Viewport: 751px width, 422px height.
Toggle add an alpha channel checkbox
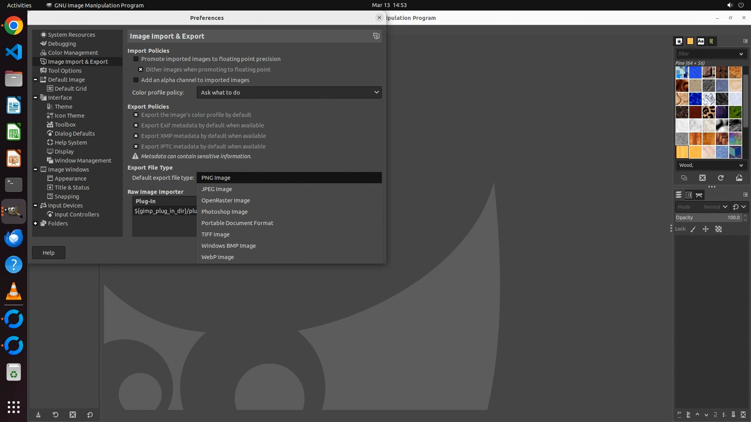coord(136,80)
